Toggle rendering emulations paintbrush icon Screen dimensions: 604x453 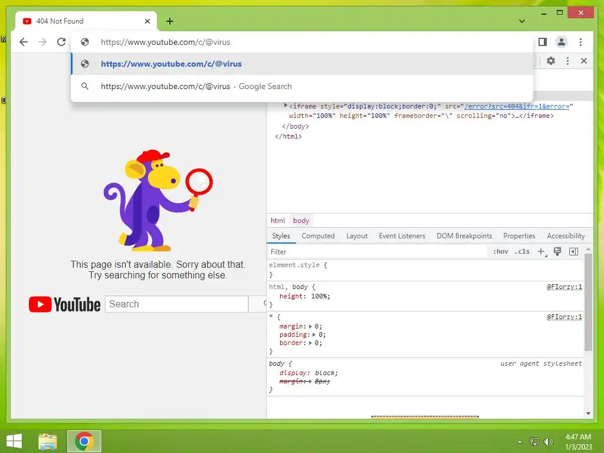pos(557,251)
